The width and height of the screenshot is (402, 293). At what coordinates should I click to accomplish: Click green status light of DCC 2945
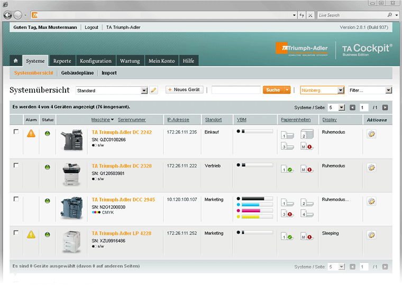(48, 201)
